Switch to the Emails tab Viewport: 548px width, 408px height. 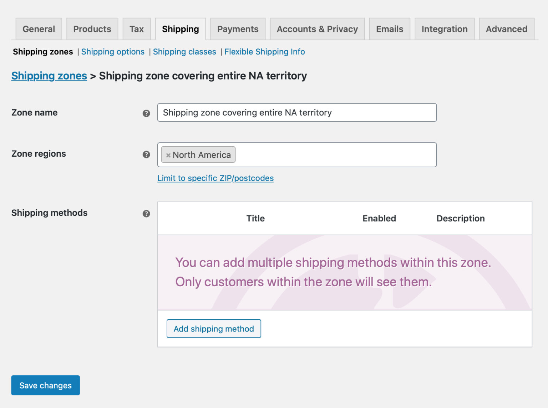(390, 29)
